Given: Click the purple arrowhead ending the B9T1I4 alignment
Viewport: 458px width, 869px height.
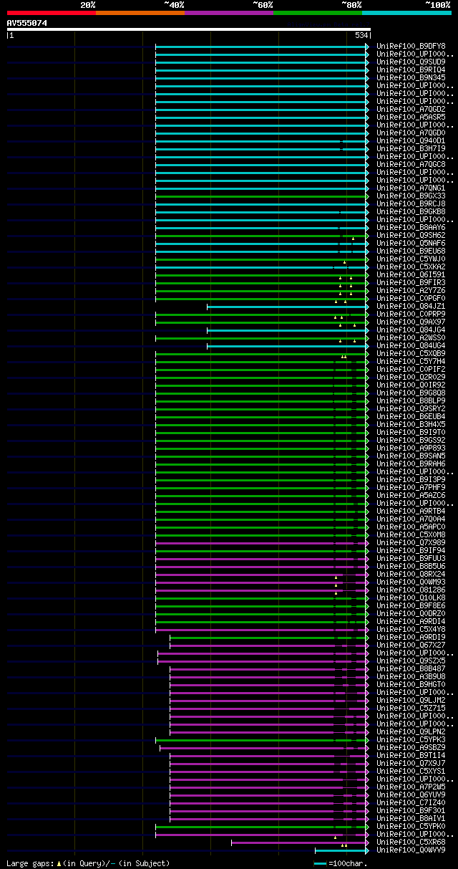Looking at the screenshot, I should pos(367,756).
